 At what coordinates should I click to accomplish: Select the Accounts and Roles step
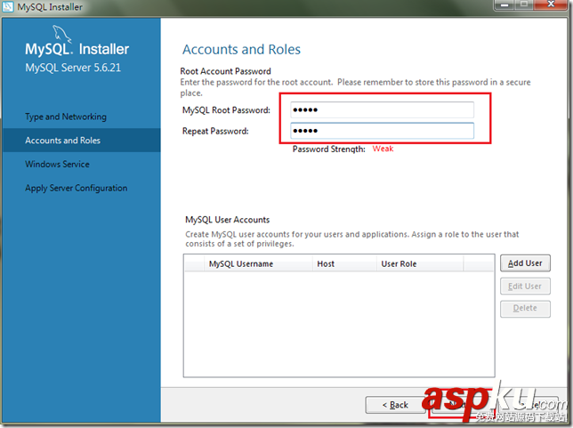(x=82, y=141)
